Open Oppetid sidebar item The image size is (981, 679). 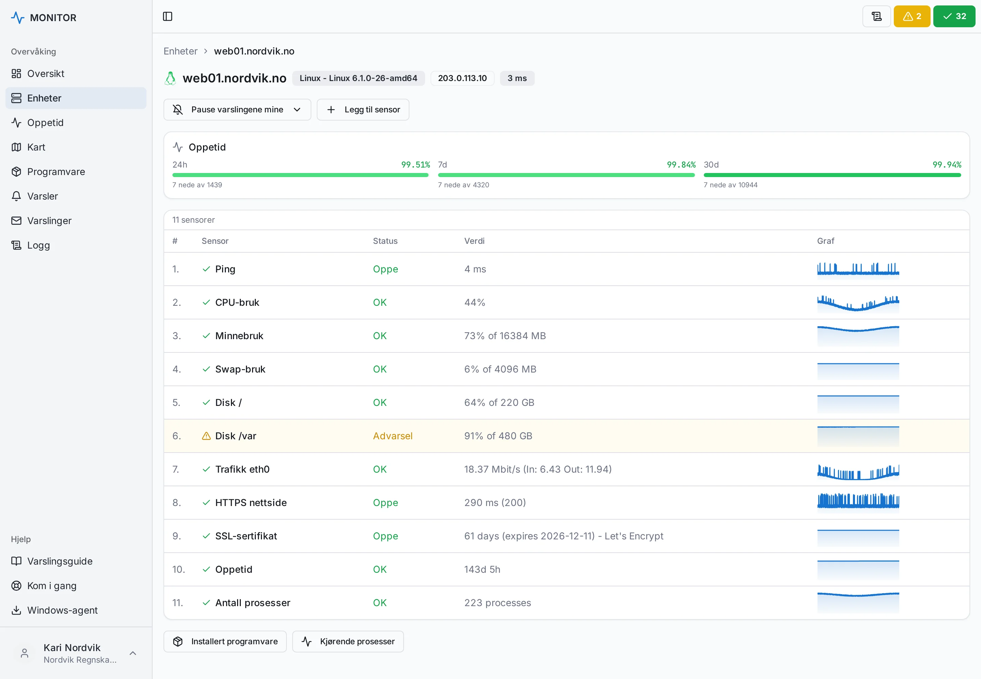[x=76, y=123]
